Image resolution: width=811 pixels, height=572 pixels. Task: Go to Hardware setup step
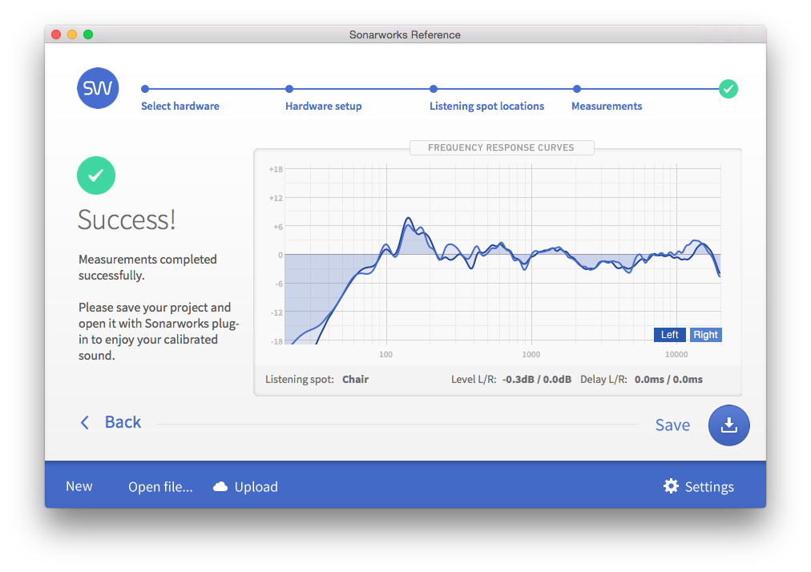click(x=323, y=106)
